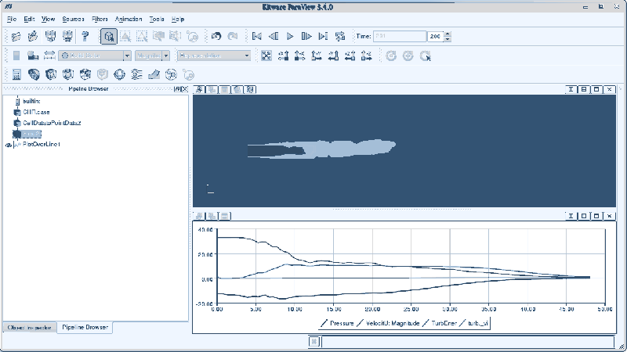Apply the Group Datasets filter icon
The height and width of the screenshot is (352, 627).
(171, 74)
